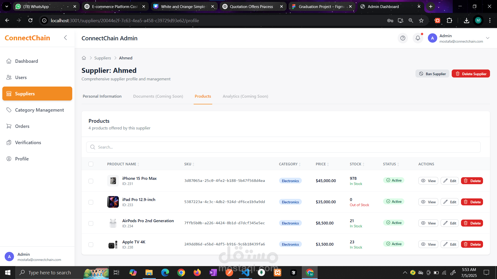Click the home breadcrumb icon
Viewport: 497px width, 279px height.
click(x=84, y=58)
